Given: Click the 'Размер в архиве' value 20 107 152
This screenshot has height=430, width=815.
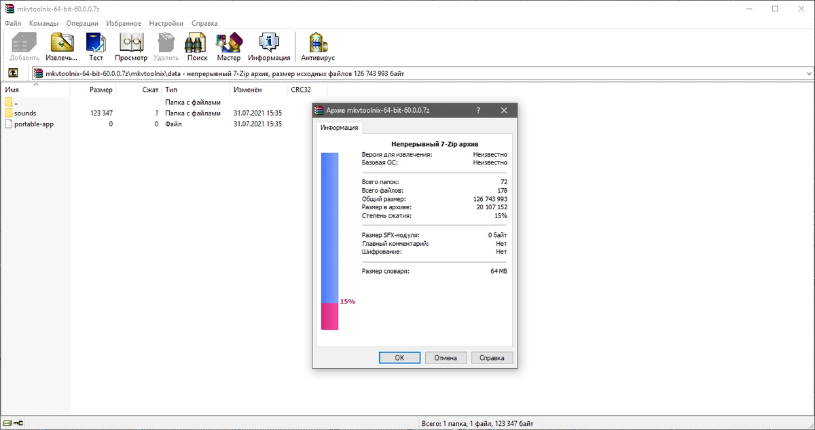Looking at the screenshot, I should (x=492, y=207).
